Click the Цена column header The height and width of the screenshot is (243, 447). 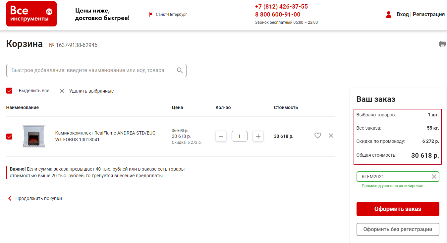coord(177,107)
